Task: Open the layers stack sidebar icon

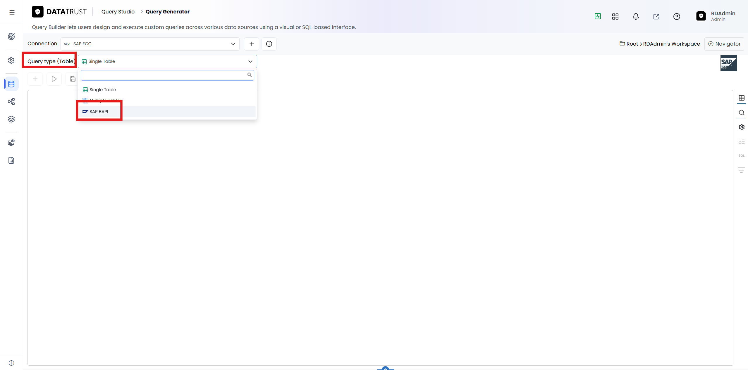Action: pyautogui.click(x=11, y=119)
